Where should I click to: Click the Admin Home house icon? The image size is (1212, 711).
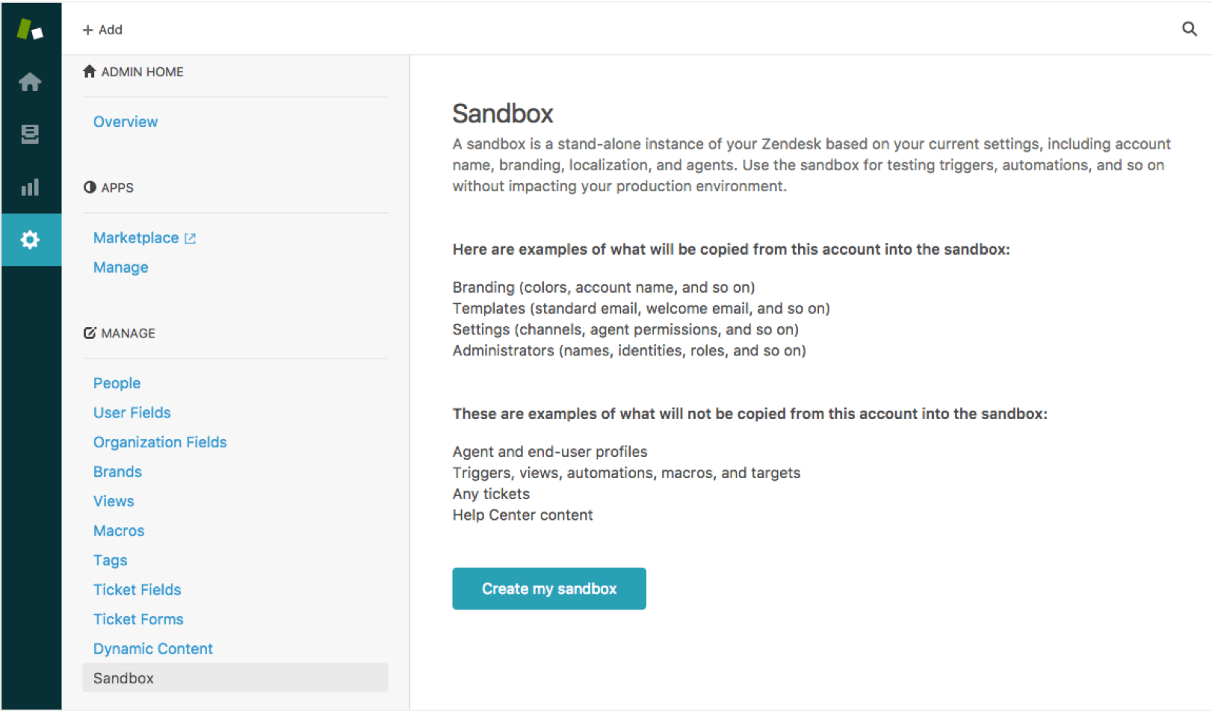point(90,71)
